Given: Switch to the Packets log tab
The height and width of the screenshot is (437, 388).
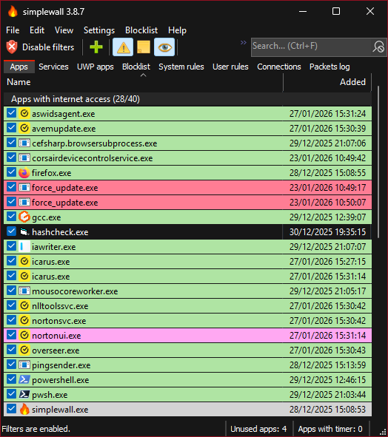Looking at the screenshot, I should click(330, 67).
